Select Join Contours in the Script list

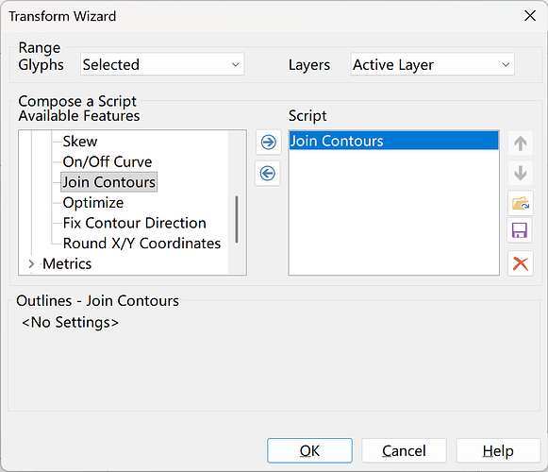point(394,141)
